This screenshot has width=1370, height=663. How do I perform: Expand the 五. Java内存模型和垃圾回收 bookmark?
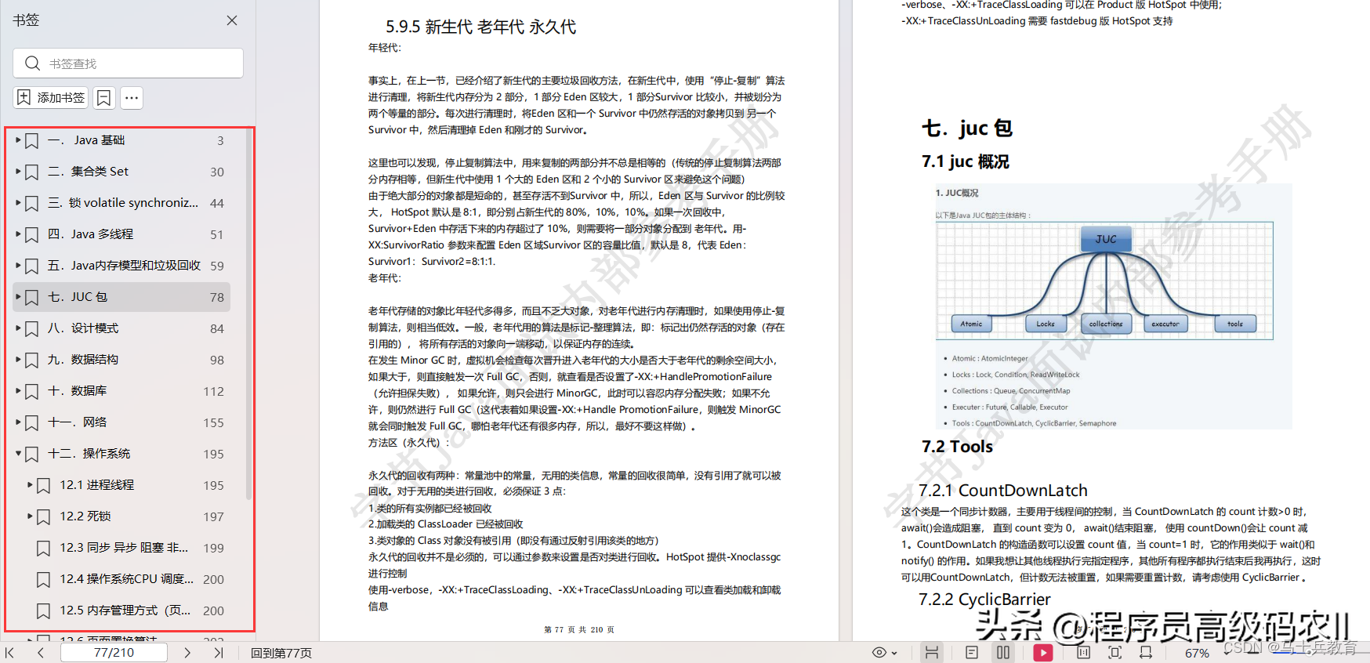click(x=18, y=266)
